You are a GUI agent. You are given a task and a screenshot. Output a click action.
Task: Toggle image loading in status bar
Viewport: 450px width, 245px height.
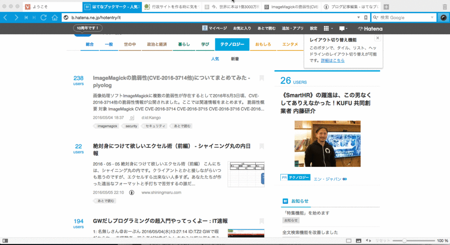359,241
